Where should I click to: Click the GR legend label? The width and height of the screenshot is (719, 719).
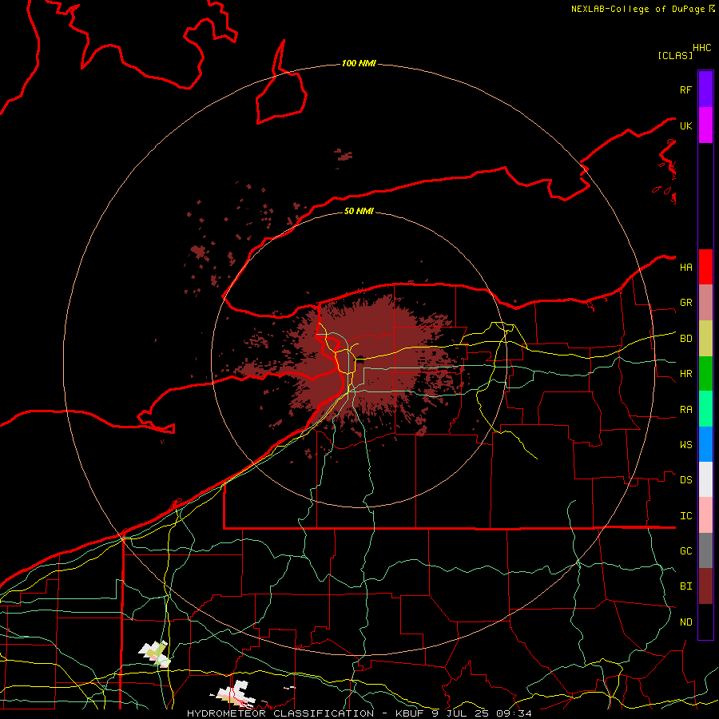tap(685, 303)
